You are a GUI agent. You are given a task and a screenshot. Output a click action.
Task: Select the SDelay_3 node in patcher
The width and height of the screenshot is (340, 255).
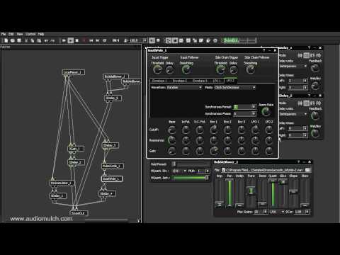tap(110, 145)
